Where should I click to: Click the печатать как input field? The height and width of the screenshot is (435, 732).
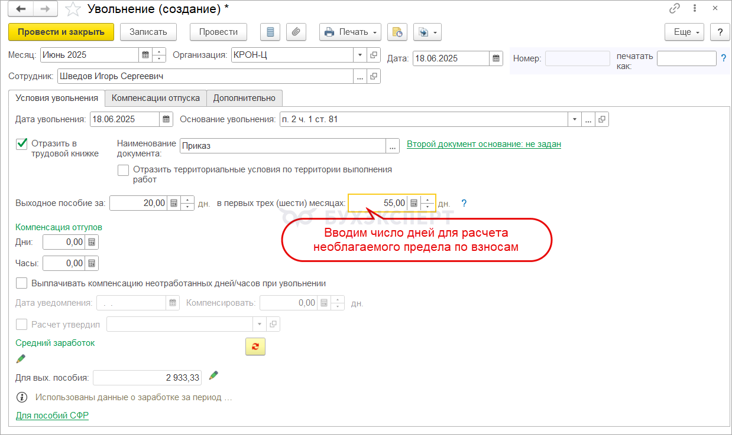686,58
